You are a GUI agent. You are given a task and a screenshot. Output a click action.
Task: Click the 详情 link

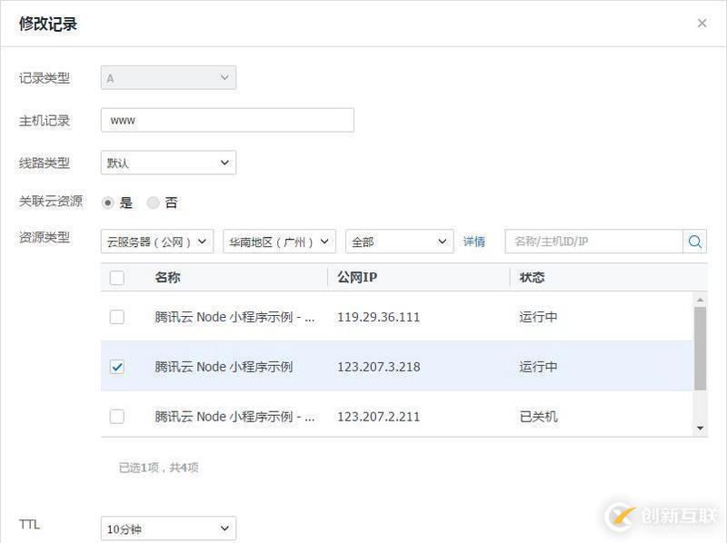473,242
